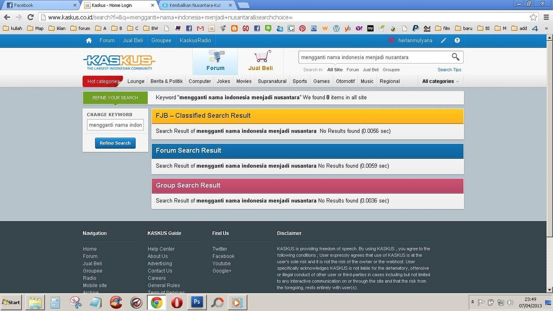Image resolution: width=553 pixels, height=311 pixels.
Task: Open the Search Tips link
Action: [449, 70]
